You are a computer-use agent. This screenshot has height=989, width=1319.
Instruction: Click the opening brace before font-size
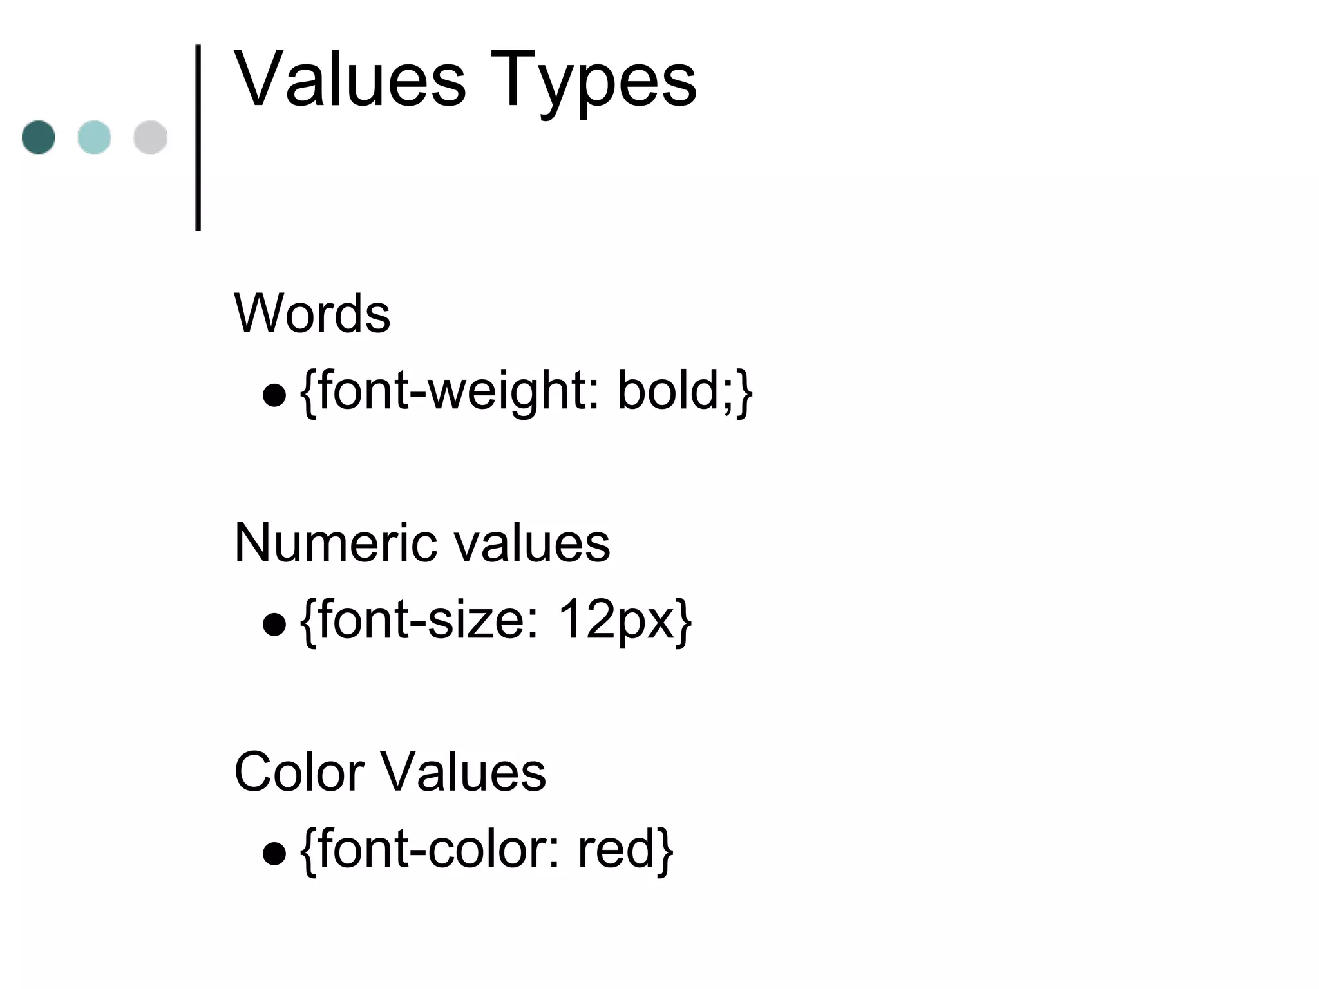(308, 621)
